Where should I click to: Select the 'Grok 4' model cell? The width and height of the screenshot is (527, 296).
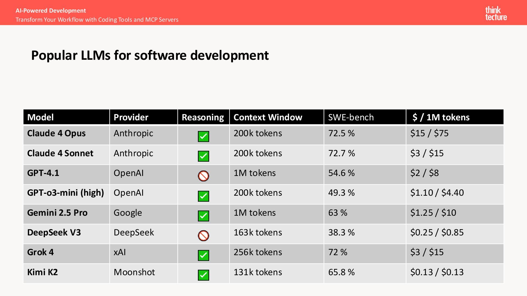click(x=66, y=254)
